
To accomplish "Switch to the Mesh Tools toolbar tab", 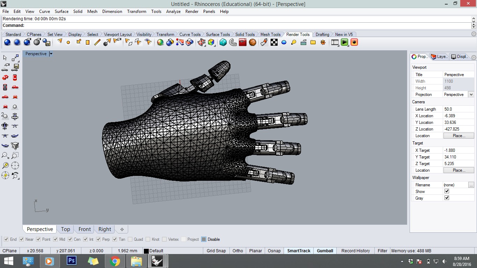I will tap(270, 35).
